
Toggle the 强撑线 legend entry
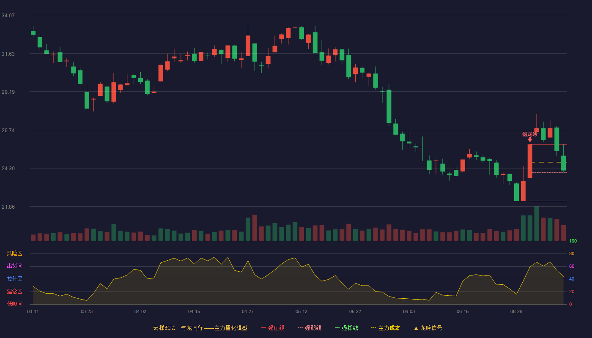(346, 328)
